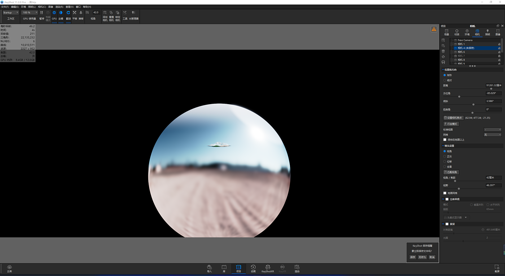Enable the 景深 depth of field checkbox

click(447, 224)
